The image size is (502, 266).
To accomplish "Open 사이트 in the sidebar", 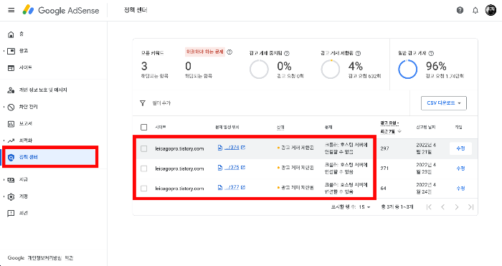I will tap(26, 67).
